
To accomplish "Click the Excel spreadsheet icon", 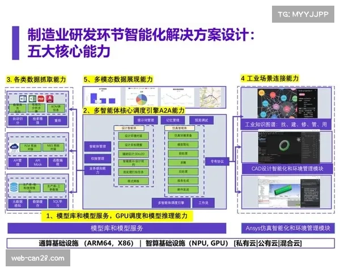I will pos(32,99).
